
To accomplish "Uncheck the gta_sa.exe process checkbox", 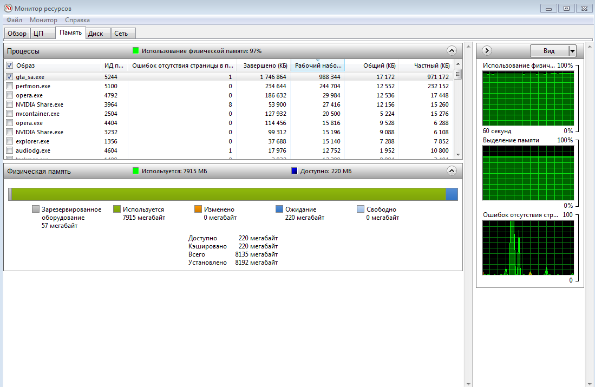I will [x=10, y=77].
